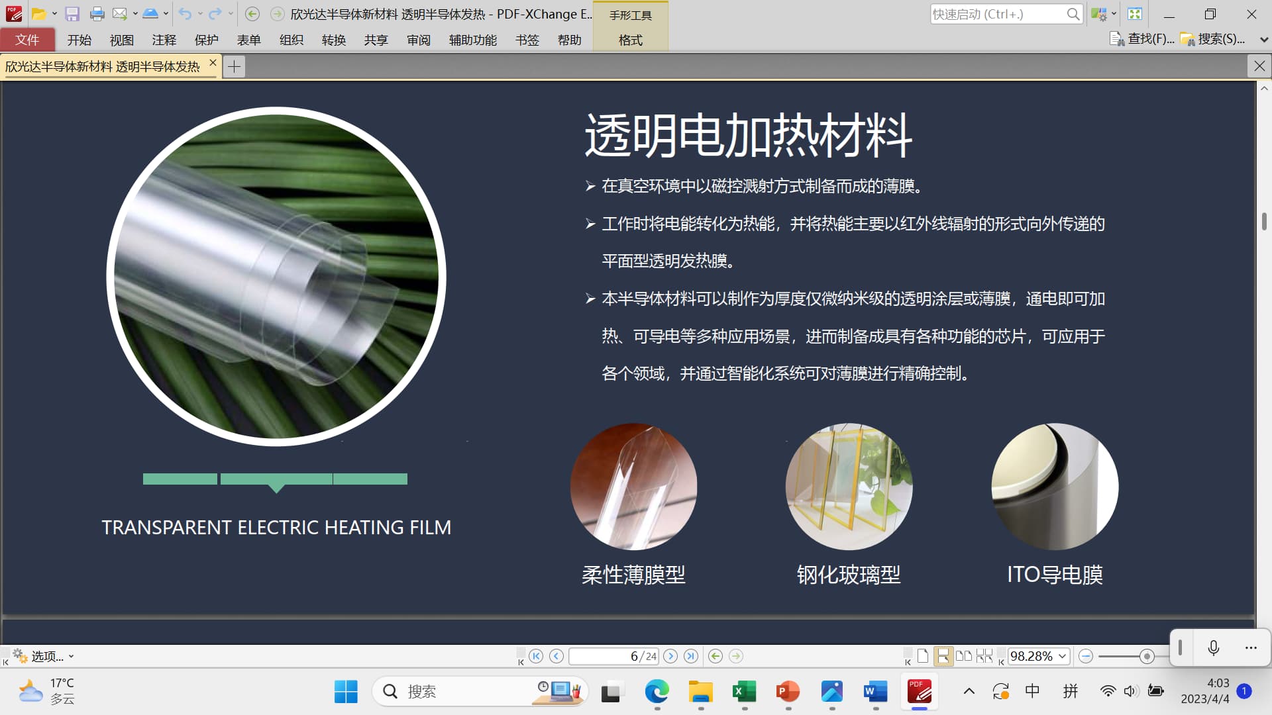Image resolution: width=1272 pixels, height=715 pixels.
Task: Click the Scan document icon
Action: (150, 14)
